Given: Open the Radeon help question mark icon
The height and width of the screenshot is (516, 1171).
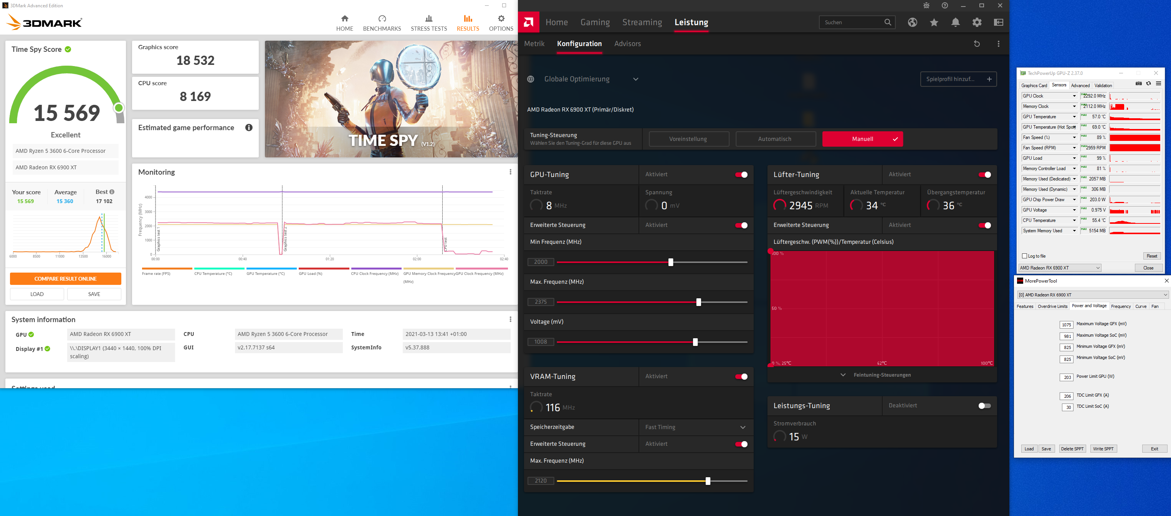Looking at the screenshot, I should coord(944,5).
